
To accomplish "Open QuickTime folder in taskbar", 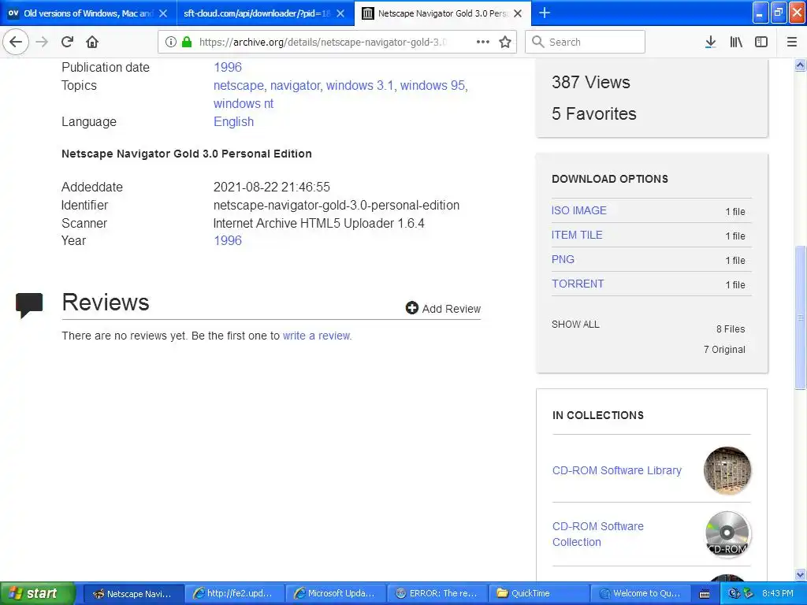I will (x=537, y=594).
